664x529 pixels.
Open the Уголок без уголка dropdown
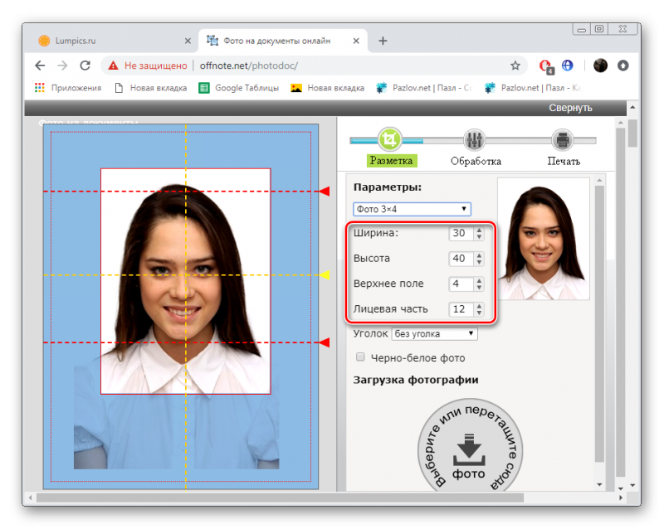(x=434, y=334)
